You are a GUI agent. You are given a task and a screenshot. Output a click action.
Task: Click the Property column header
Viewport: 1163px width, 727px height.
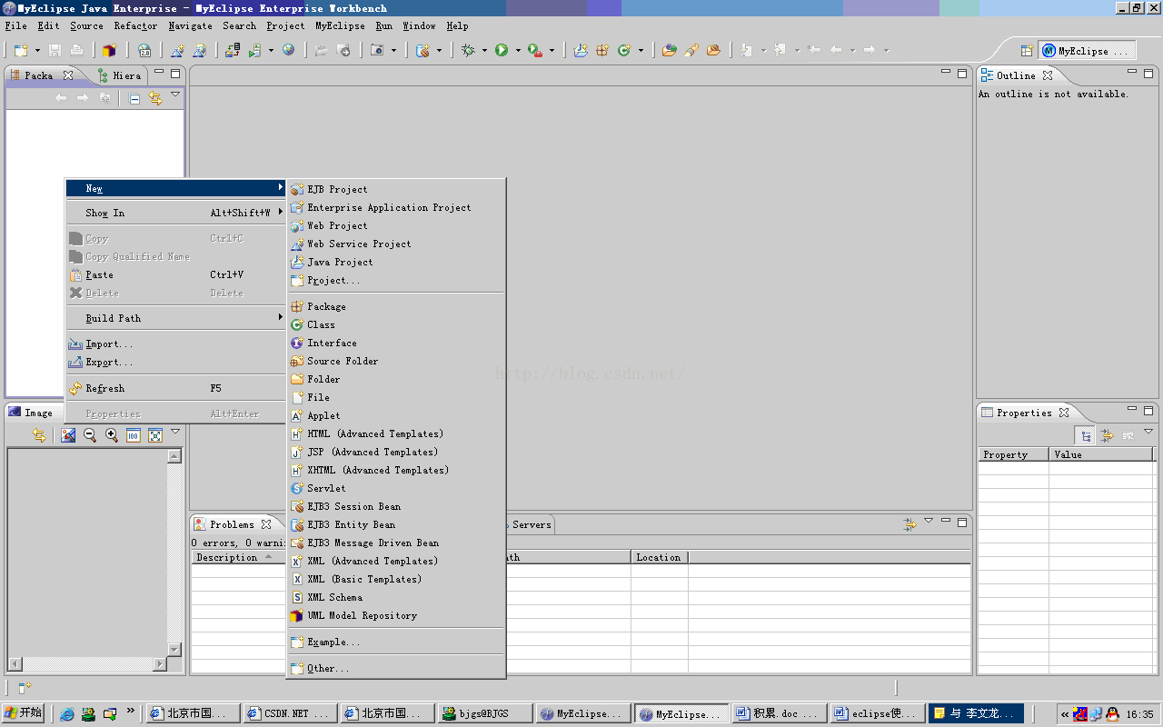1013,454
